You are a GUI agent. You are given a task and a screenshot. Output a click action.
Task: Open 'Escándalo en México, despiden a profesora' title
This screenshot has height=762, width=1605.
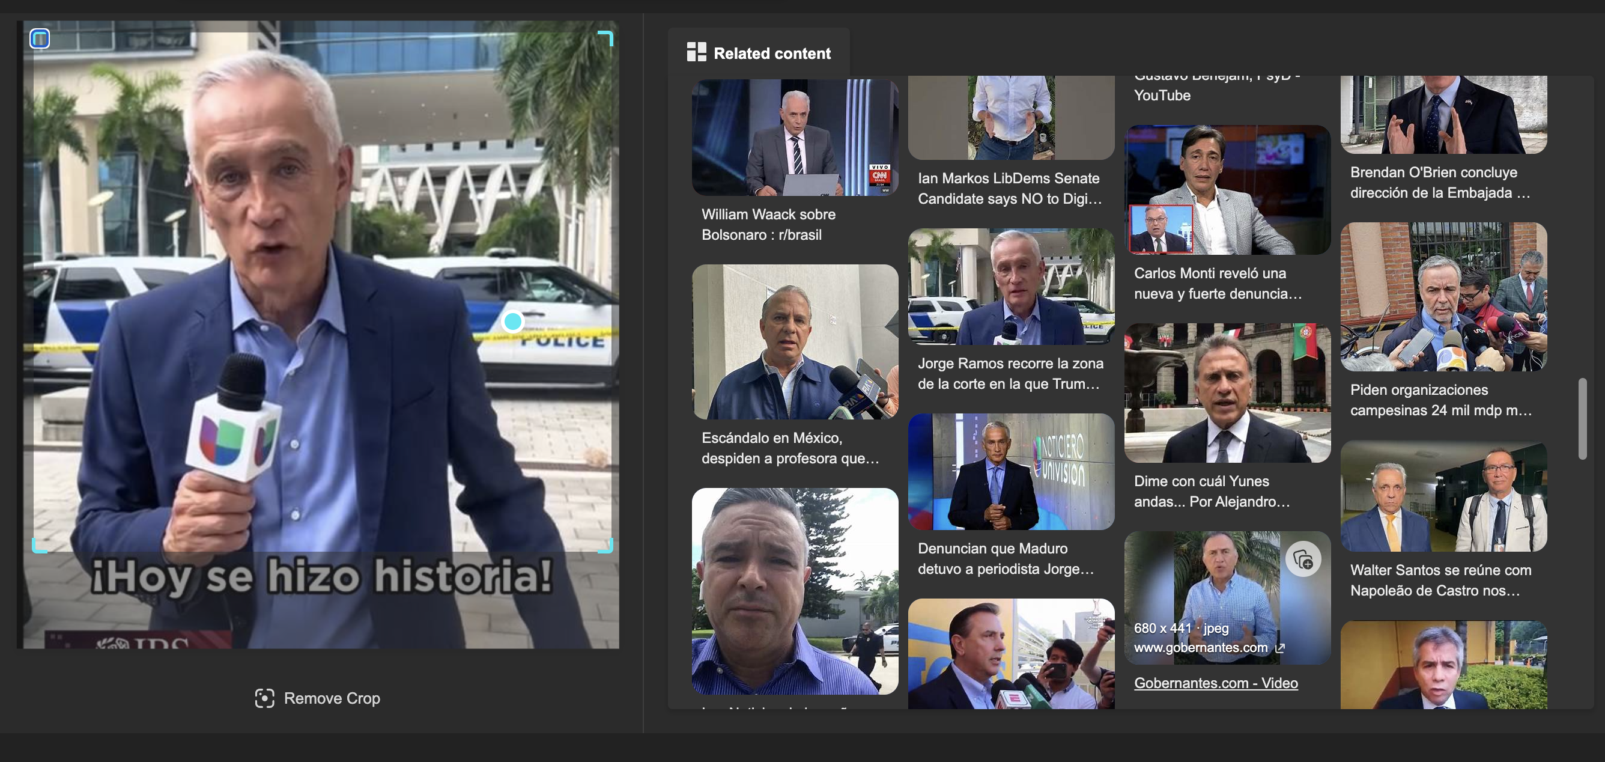pos(790,448)
